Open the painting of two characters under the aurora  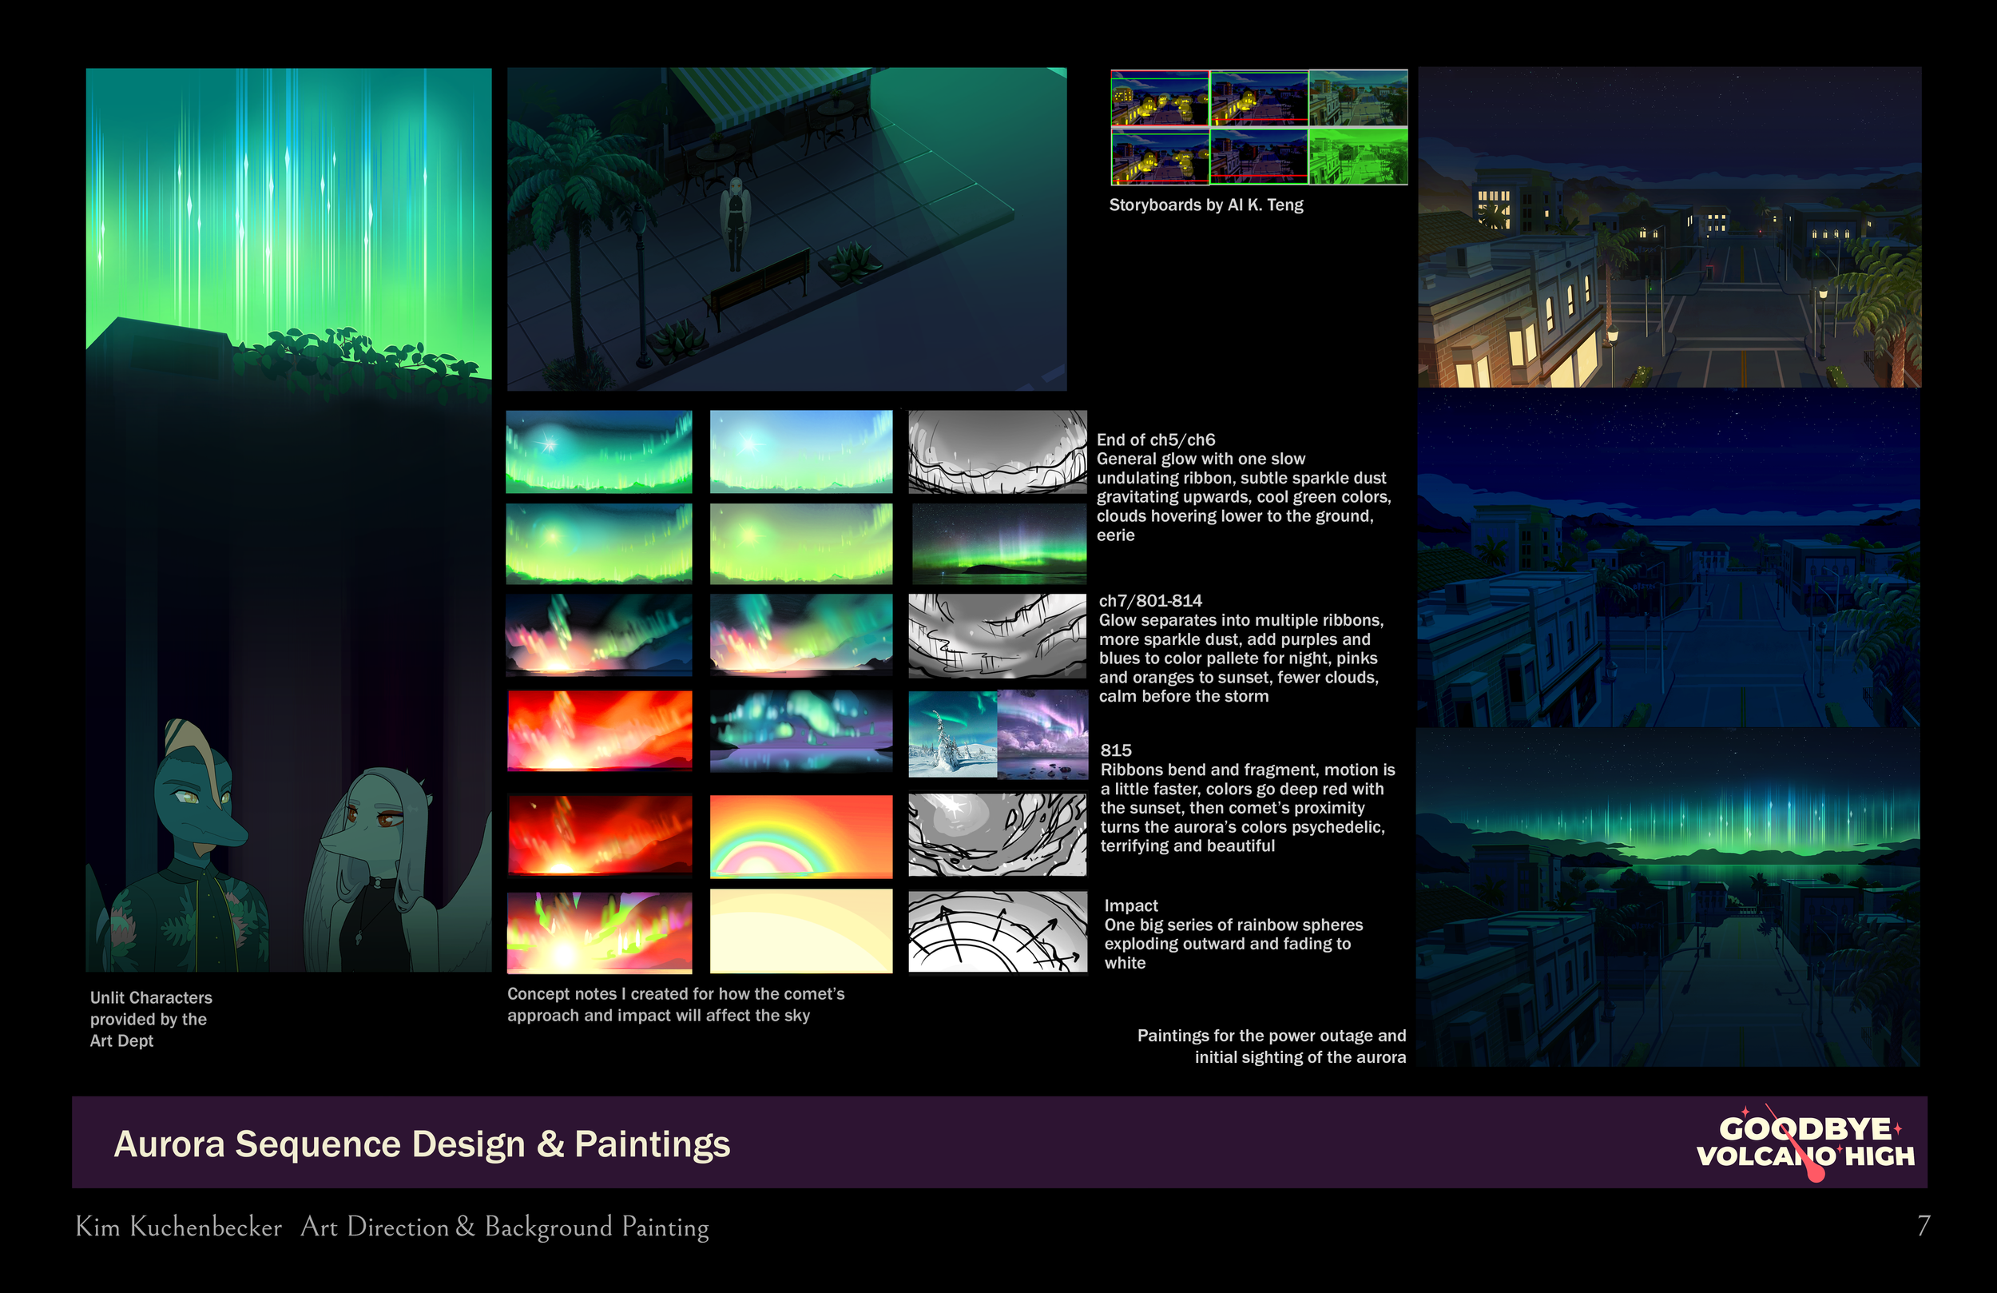click(288, 519)
